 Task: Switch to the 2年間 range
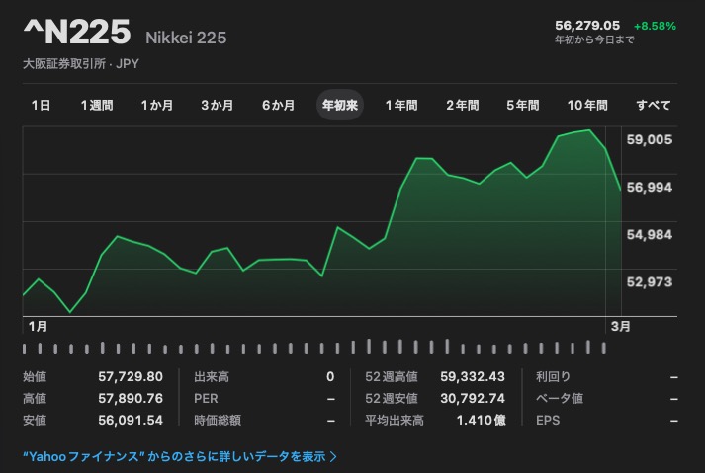pos(462,105)
